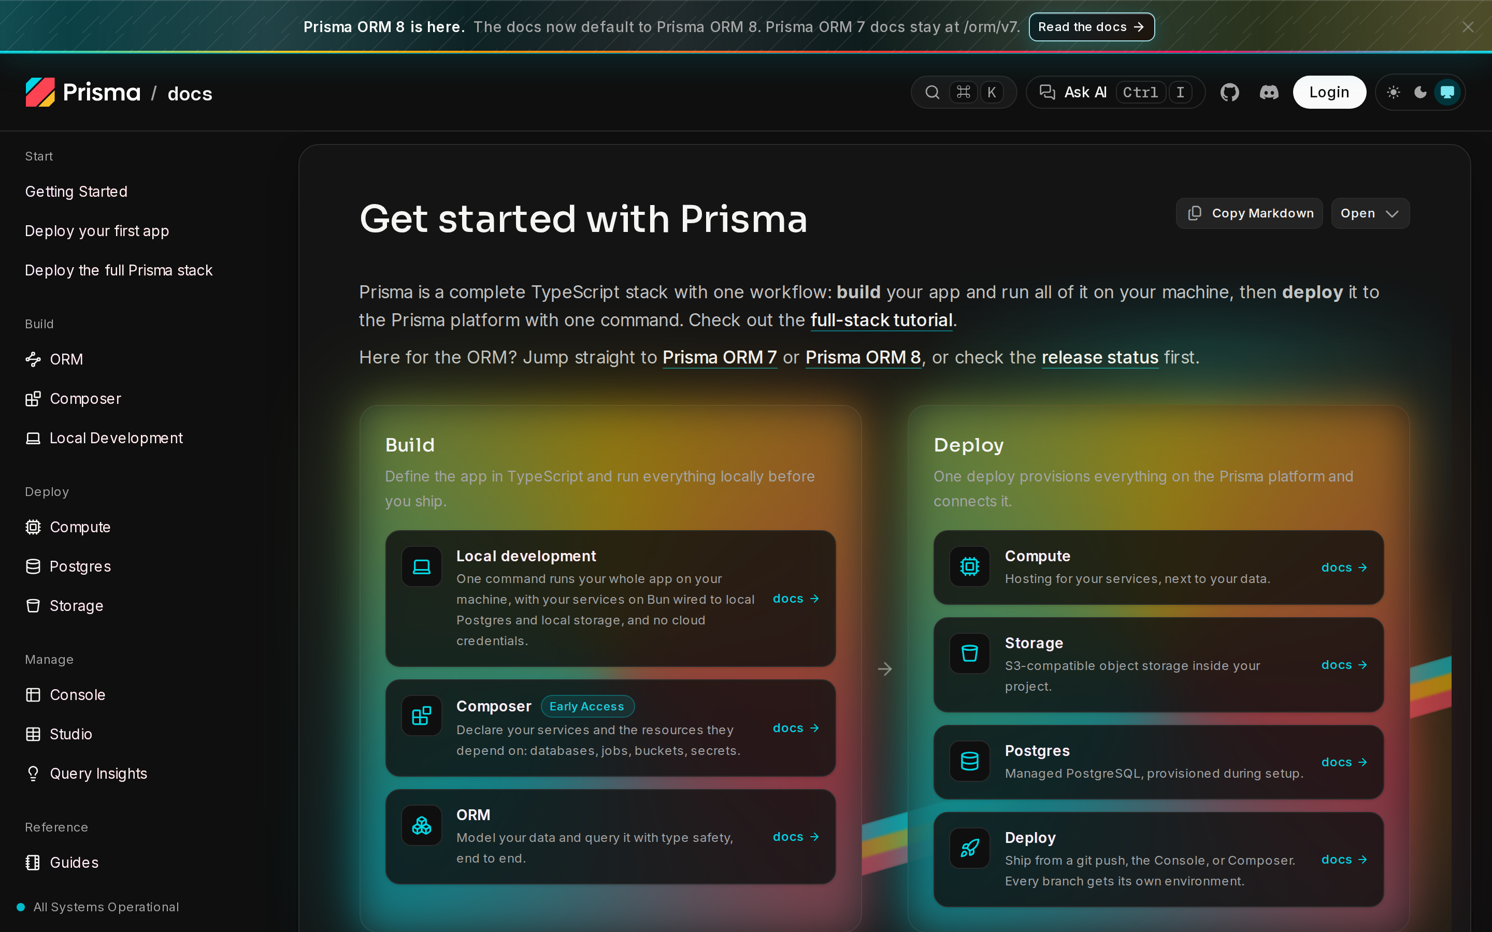
Task: Click the Postgres database icon in sidebar
Action: [x=33, y=566]
